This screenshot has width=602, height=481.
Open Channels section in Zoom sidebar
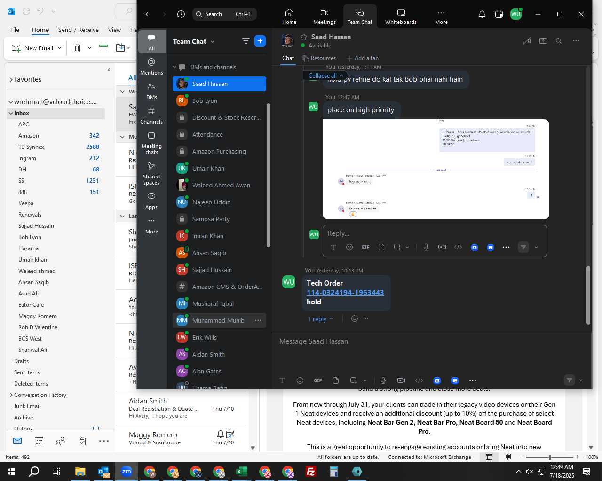point(151,116)
